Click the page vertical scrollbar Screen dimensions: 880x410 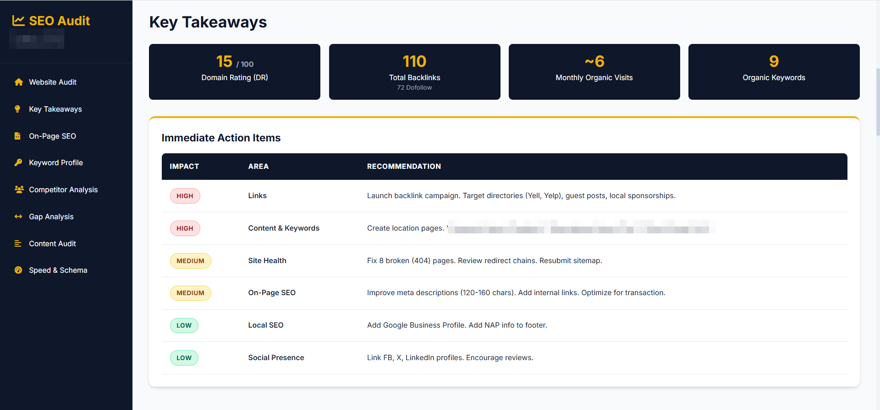coord(878,102)
